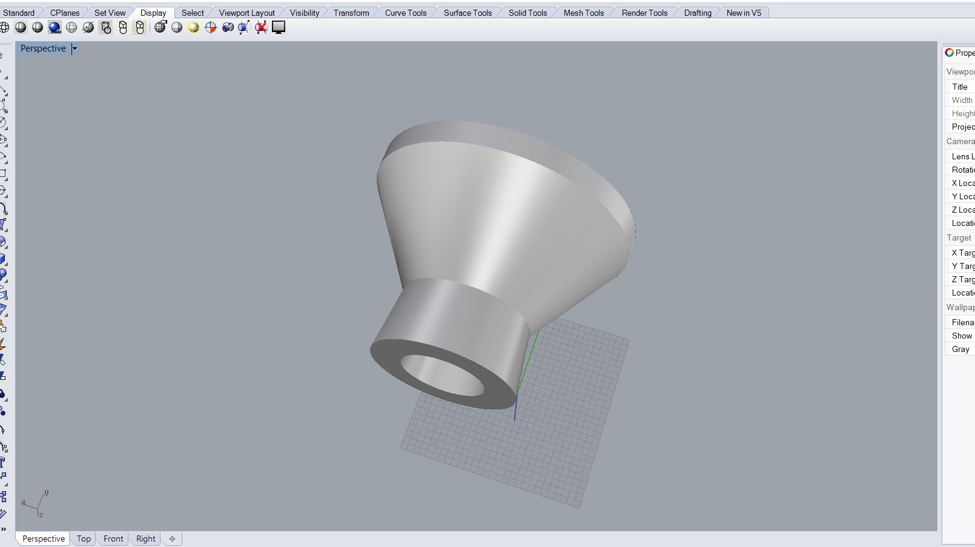
Task: Click the Perspective viewport title label
Action: click(43, 48)
